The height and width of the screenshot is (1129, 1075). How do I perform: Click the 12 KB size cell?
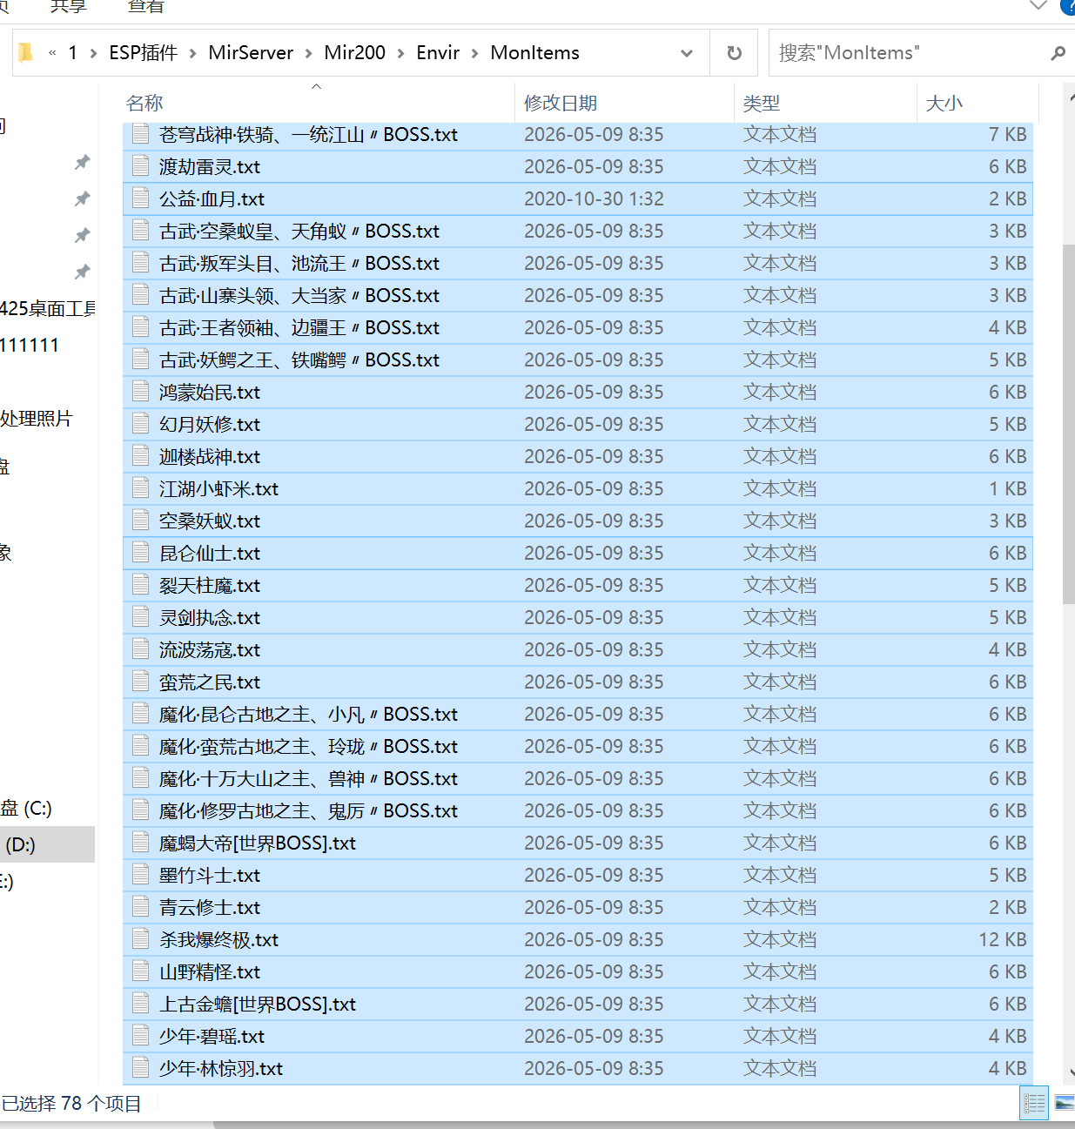1002,940
